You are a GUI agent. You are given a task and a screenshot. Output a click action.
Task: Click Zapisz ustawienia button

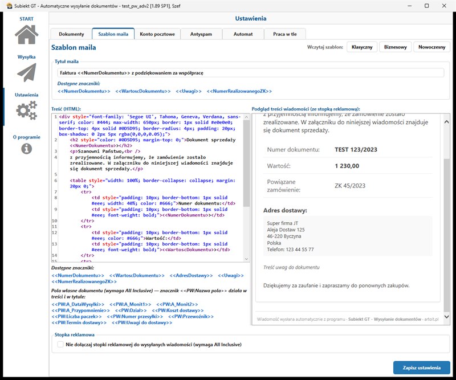(421, 367)
